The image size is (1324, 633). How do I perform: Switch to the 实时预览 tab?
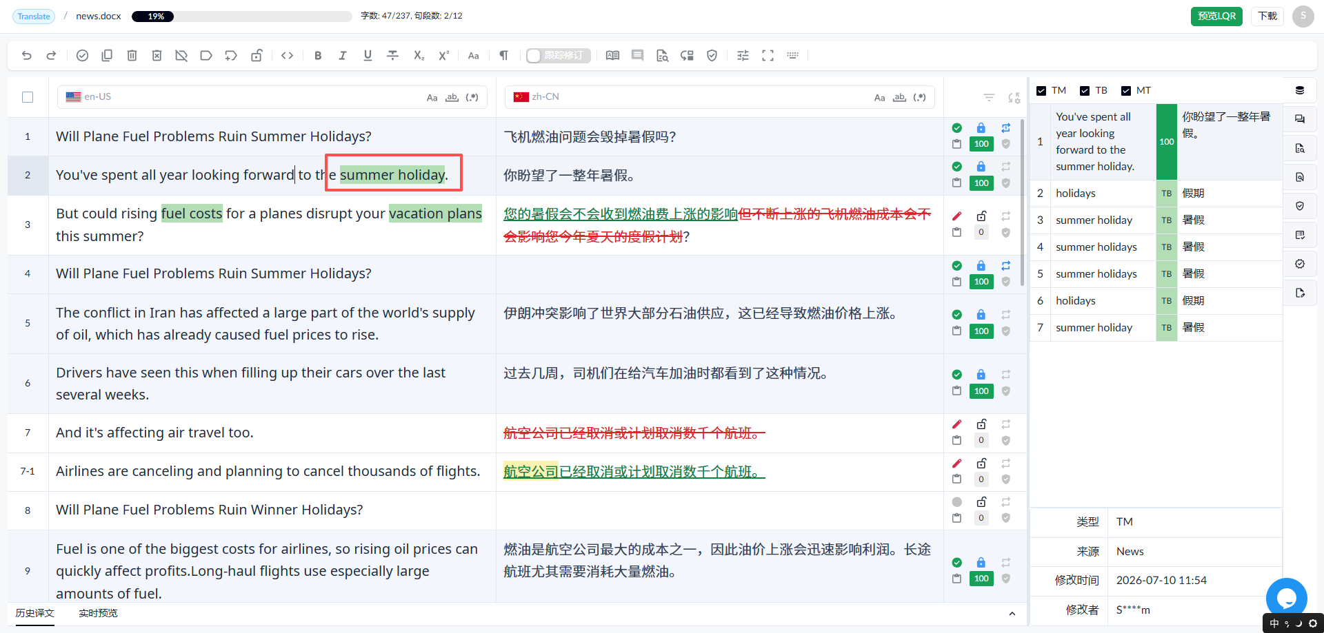tap(98, 613)
